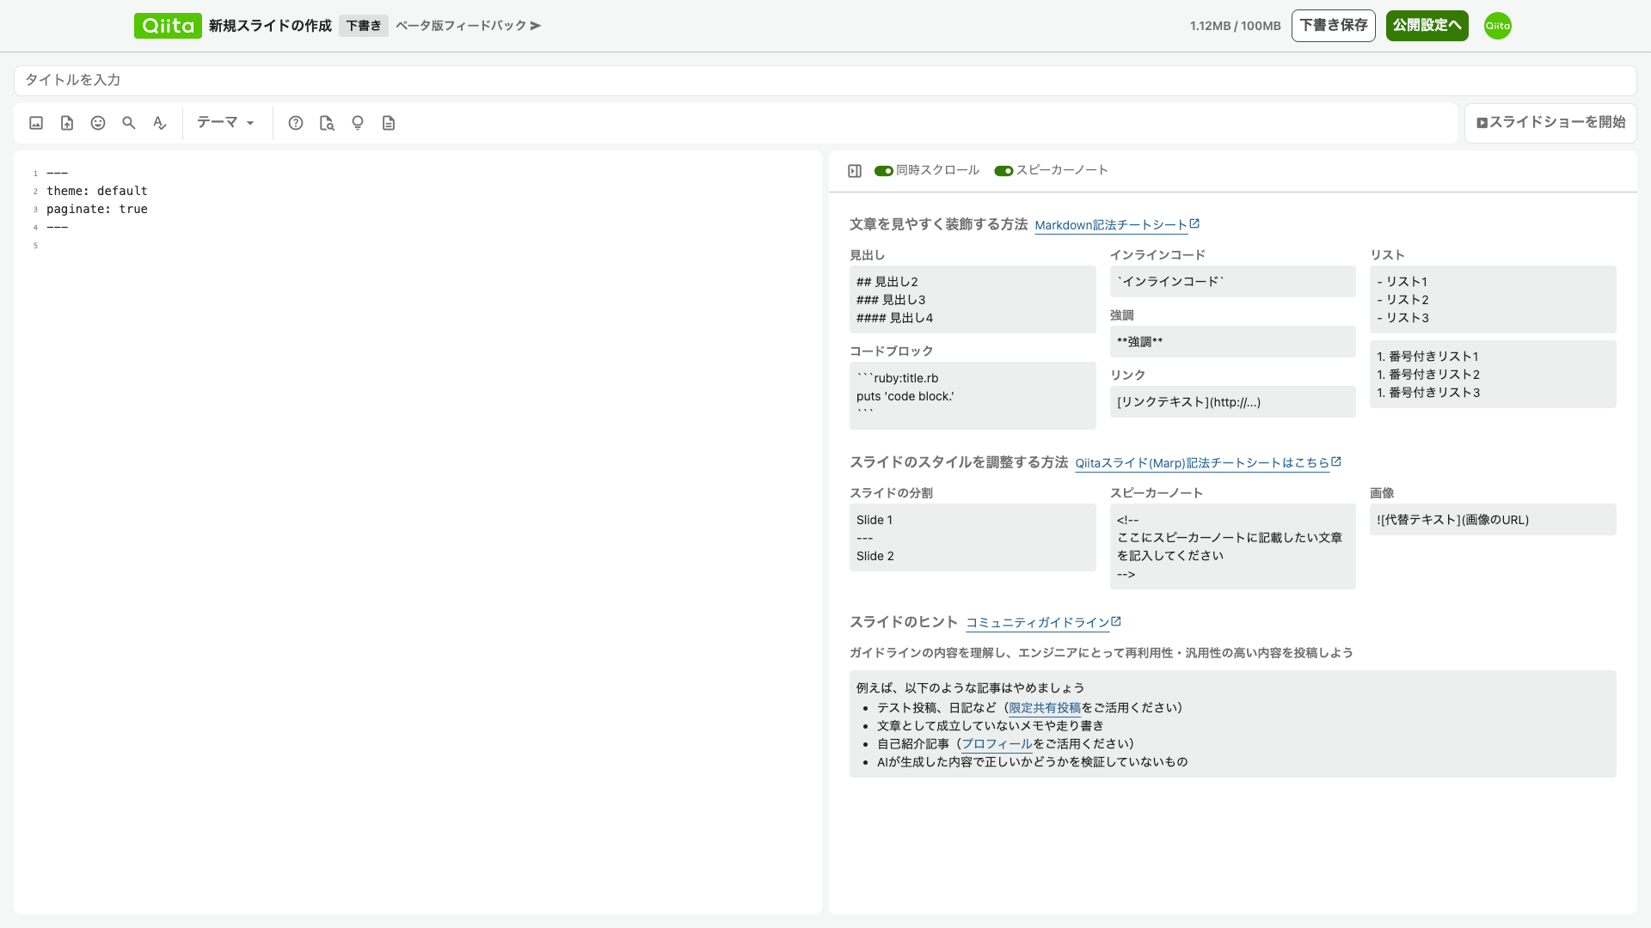Image resolution: width=1651 pixels, height=928 pixels.
Task: Click the 公開設定へ button
Action: (1427, 26)
